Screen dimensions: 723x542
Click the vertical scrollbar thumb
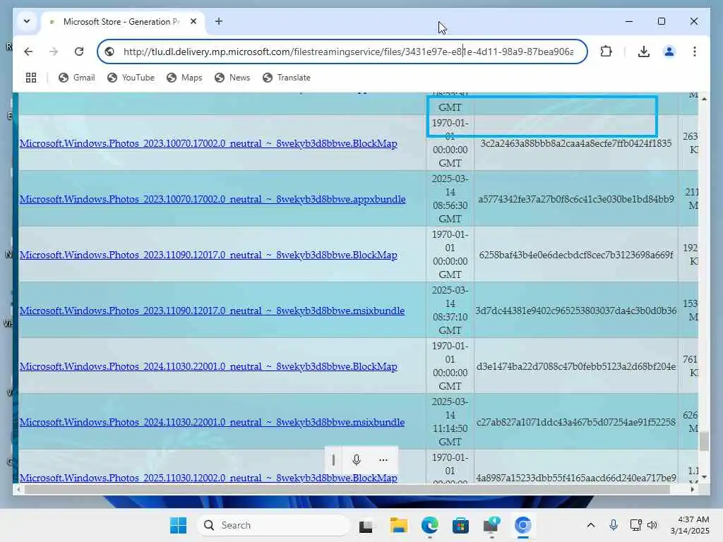click(704, 441)
